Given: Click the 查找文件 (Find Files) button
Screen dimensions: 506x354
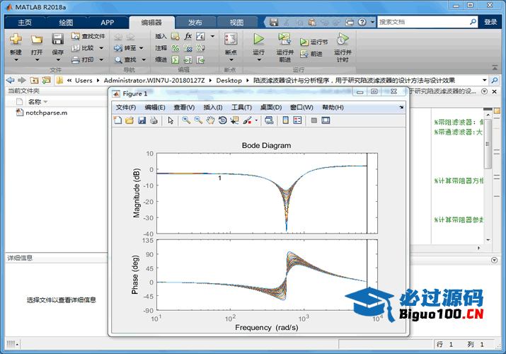Looking at the screenshot, I should pos(88,36).
